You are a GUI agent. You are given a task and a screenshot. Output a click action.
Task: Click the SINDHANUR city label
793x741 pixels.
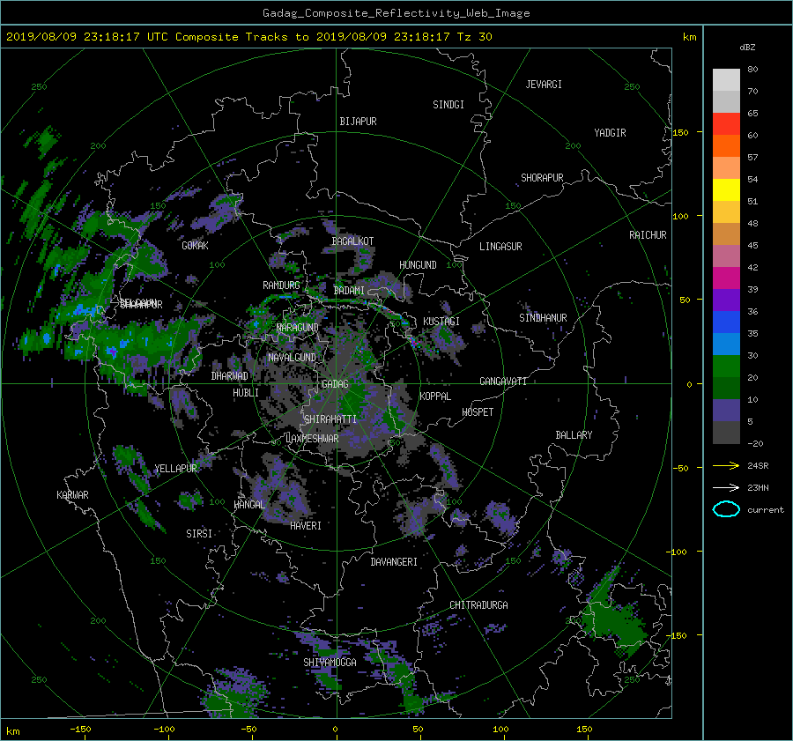(x=543, y=318)
